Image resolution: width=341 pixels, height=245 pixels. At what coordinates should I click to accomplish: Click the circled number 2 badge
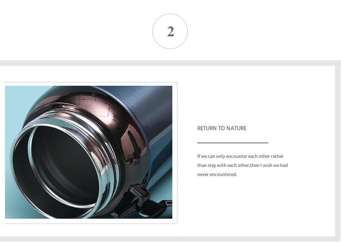click(x=170, y=31)
